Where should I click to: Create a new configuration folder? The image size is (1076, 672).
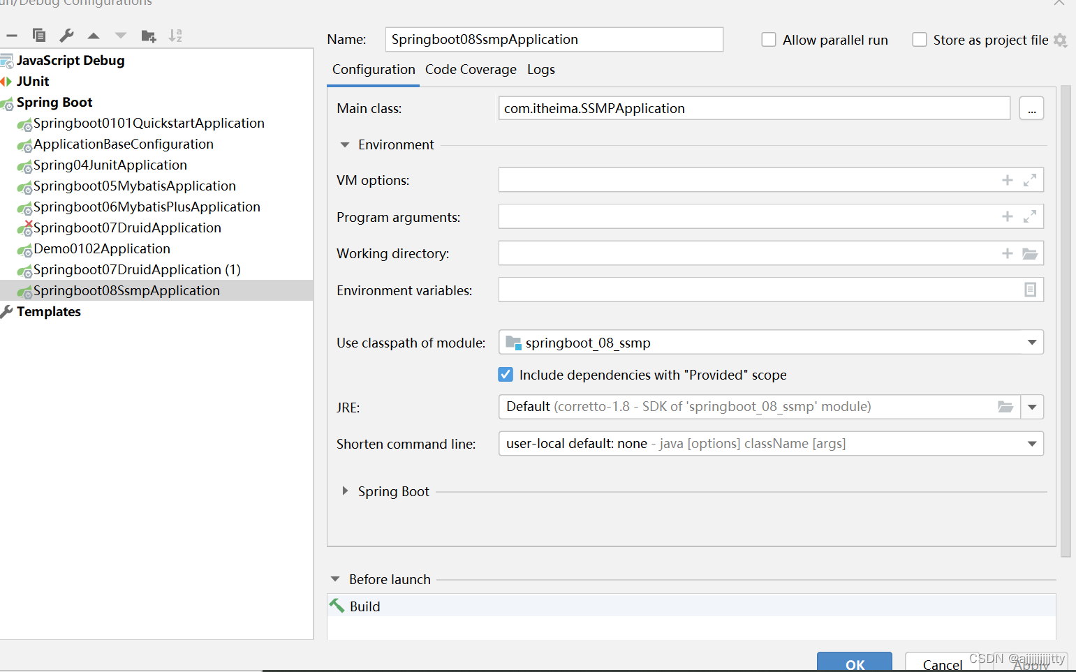click(x=147, y=35)
